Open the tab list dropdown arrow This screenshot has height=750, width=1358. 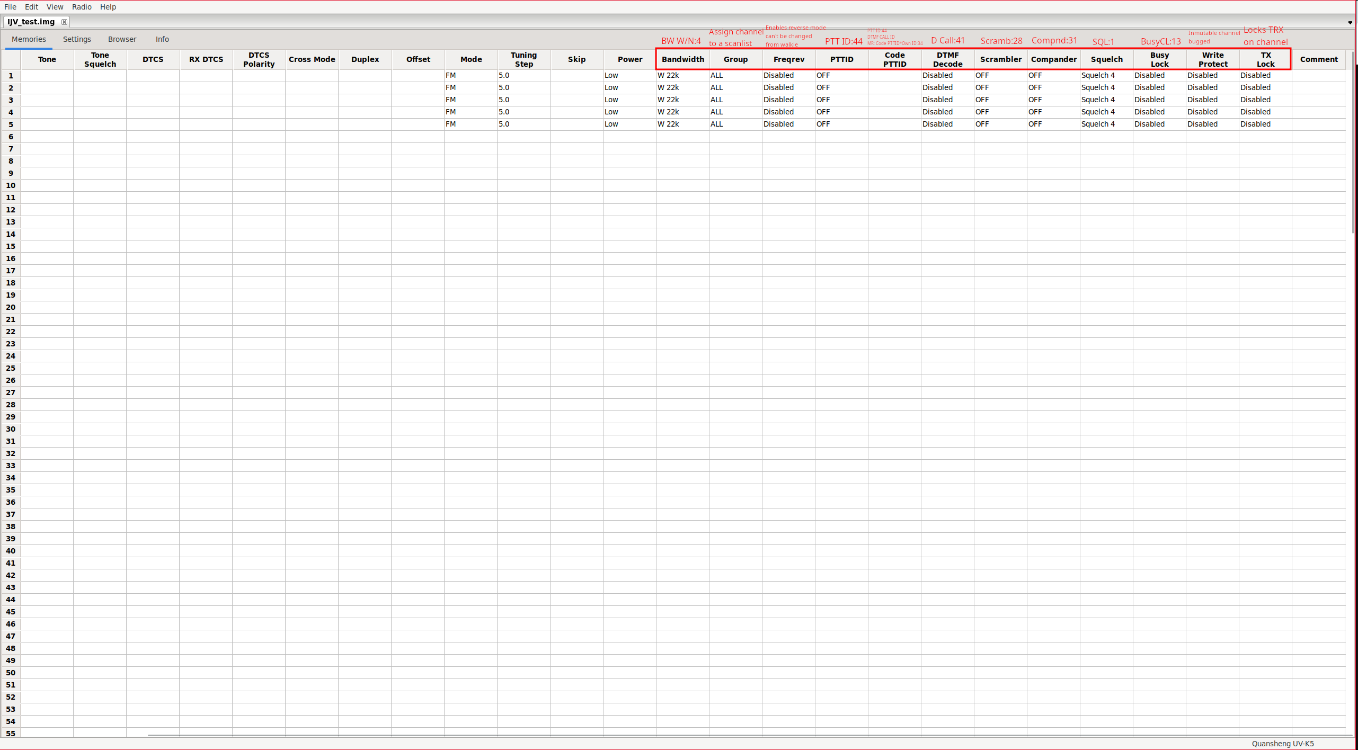pos(1350,22)
